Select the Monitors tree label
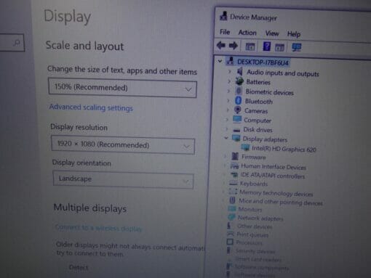The width and height of the screenshot is (371, 278). (250, 209)
